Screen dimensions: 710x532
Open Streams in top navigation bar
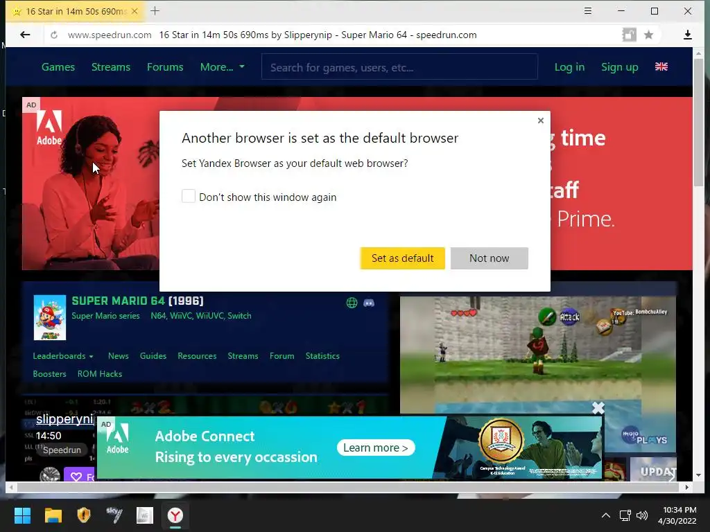111,67
